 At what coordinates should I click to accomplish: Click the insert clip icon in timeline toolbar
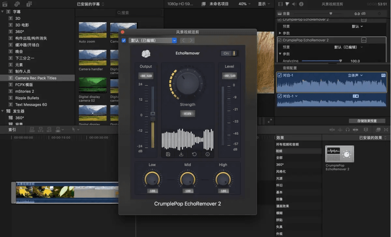coord(41,129)
